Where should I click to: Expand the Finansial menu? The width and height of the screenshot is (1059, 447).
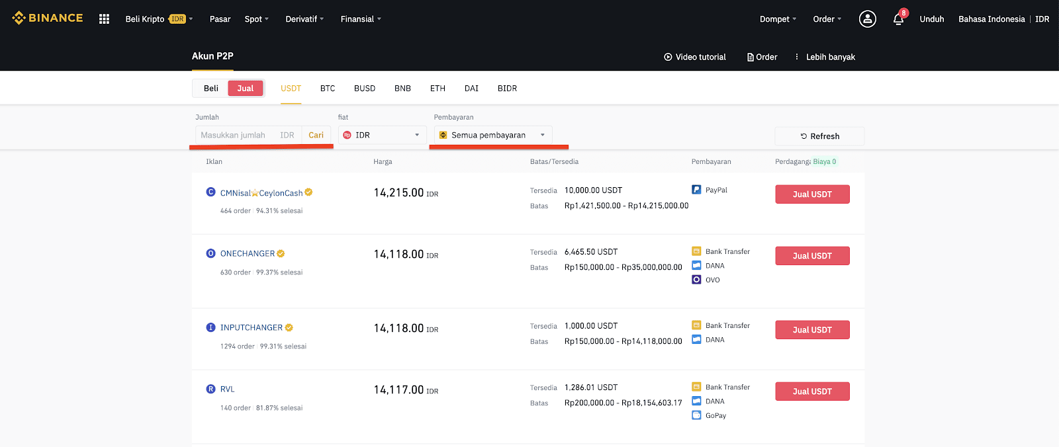tap(361, 19)
